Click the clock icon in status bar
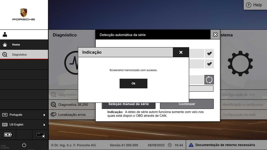This screenshot has width=267, height=150. tap(170, 145)
